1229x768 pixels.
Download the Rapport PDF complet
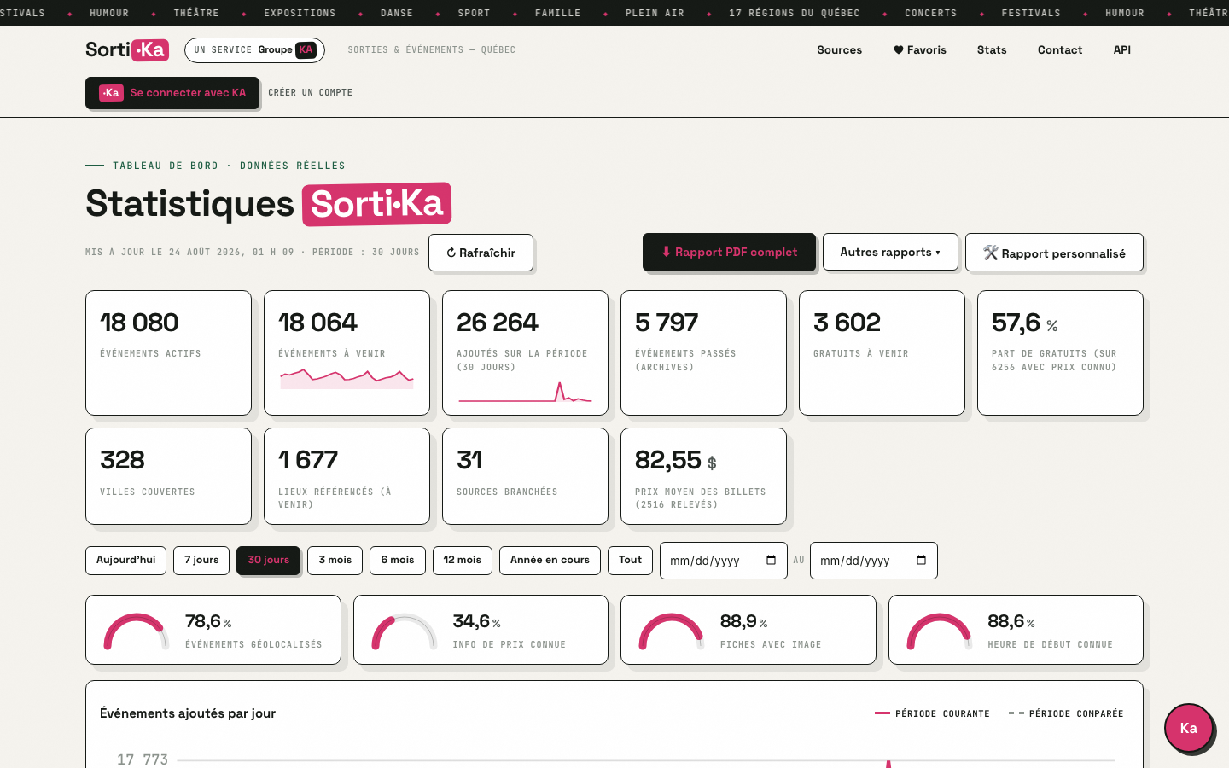point(729,252)
